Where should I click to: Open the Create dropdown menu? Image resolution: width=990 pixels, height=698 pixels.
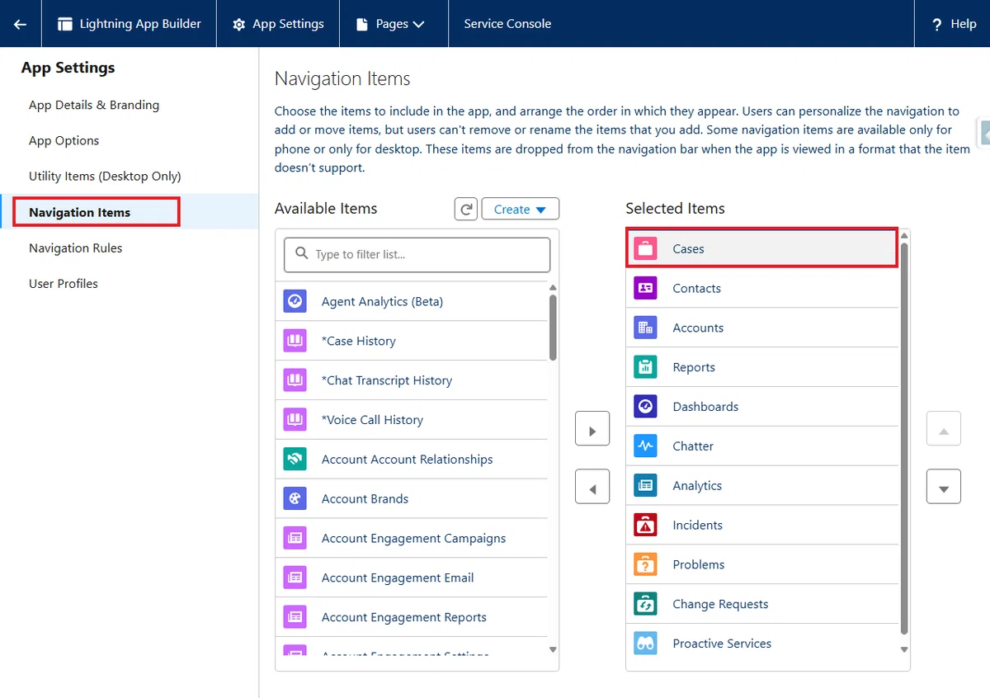click(x=520, y=210)
